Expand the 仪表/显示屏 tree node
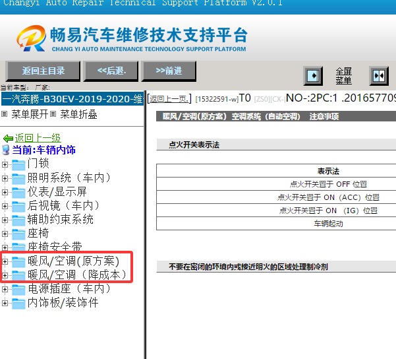Viewport: 396px width, 359px height. coord(5,192)
